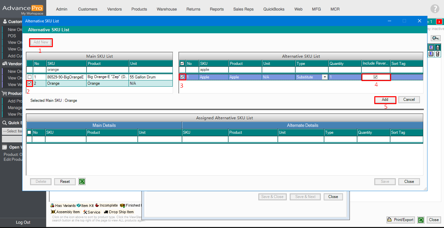
Task: Uncheck the Include Reverse checkbox for Apple
Action: (x=375, y=77)
